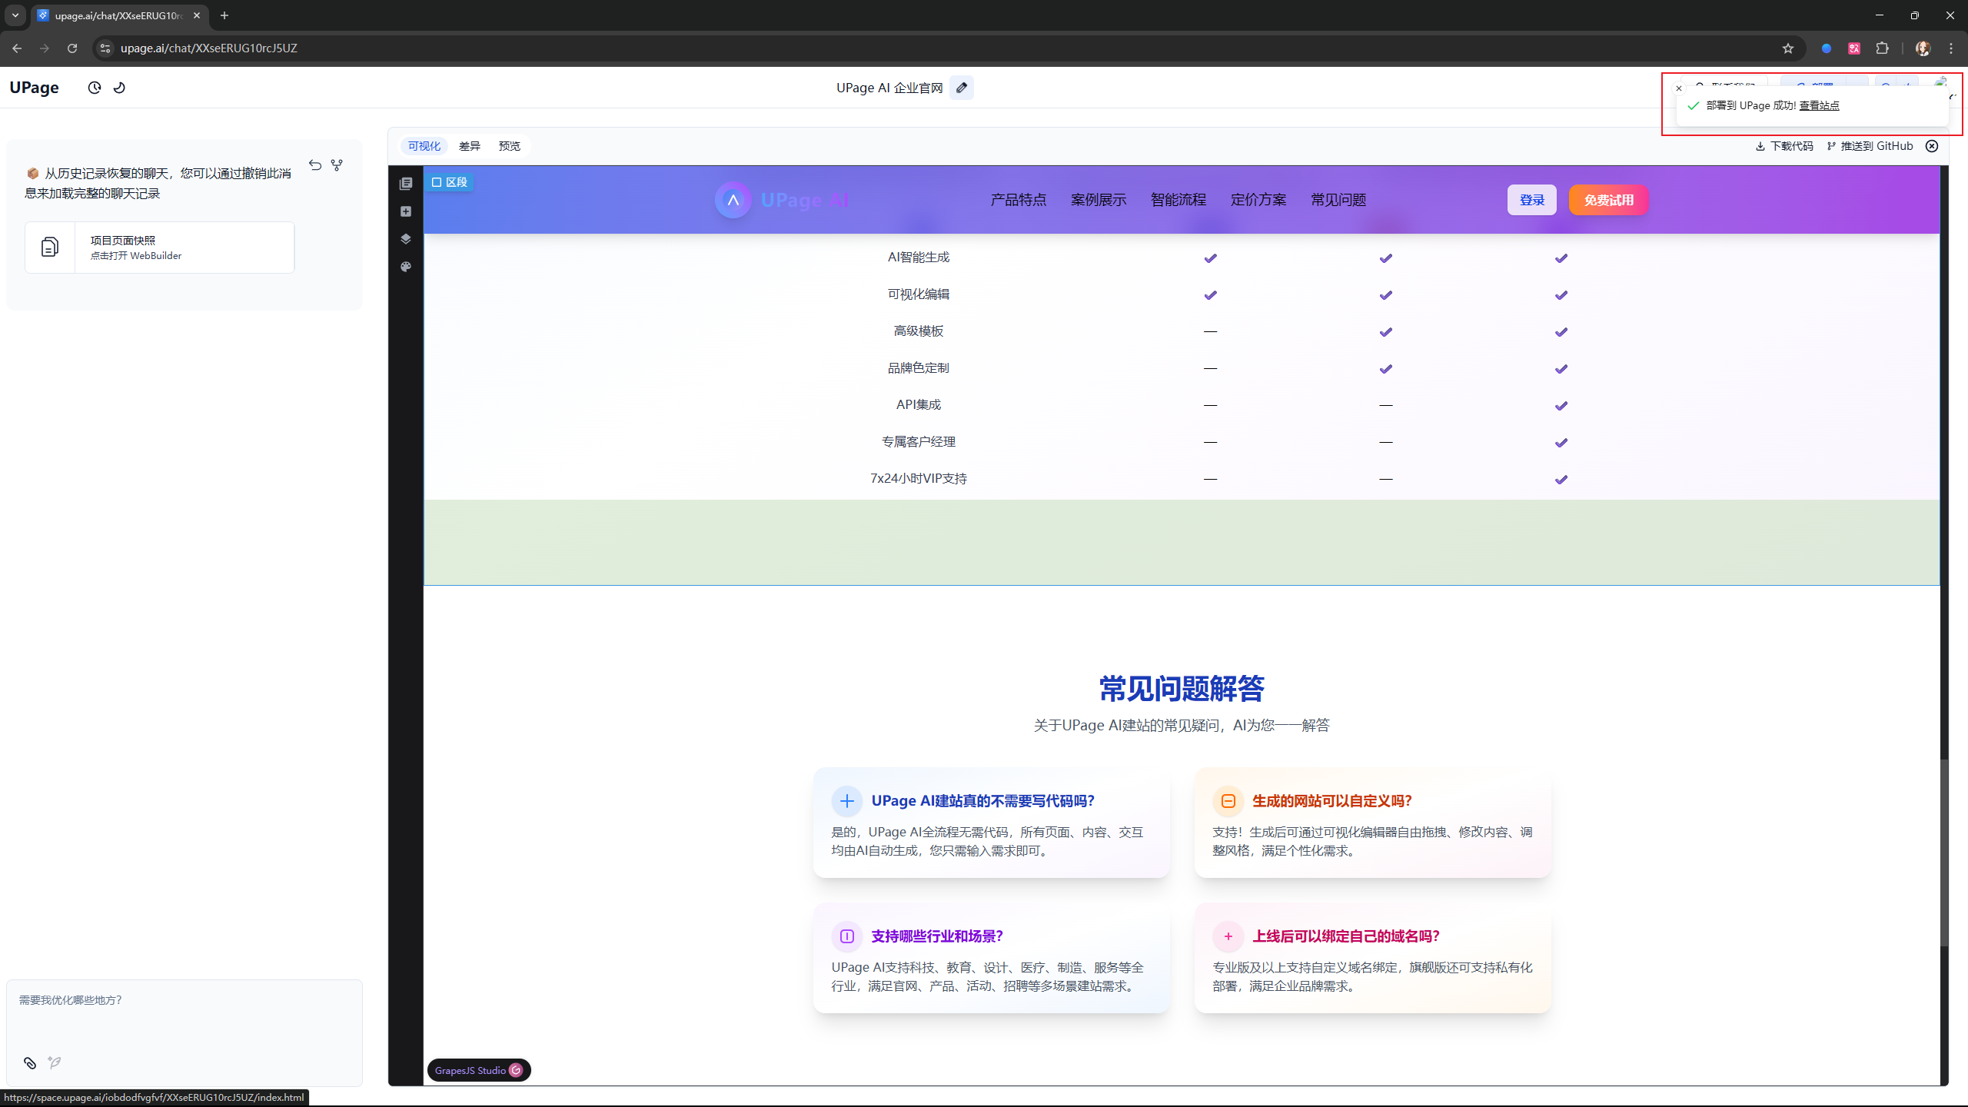Viewport: 1968px width, 1107px height.
Task: Open a new browser tab
Action: pyautogui.click(x=224, y=15)
